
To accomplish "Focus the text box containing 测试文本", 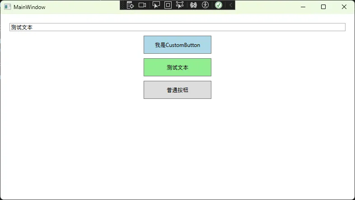I will (x=177, y=27).
